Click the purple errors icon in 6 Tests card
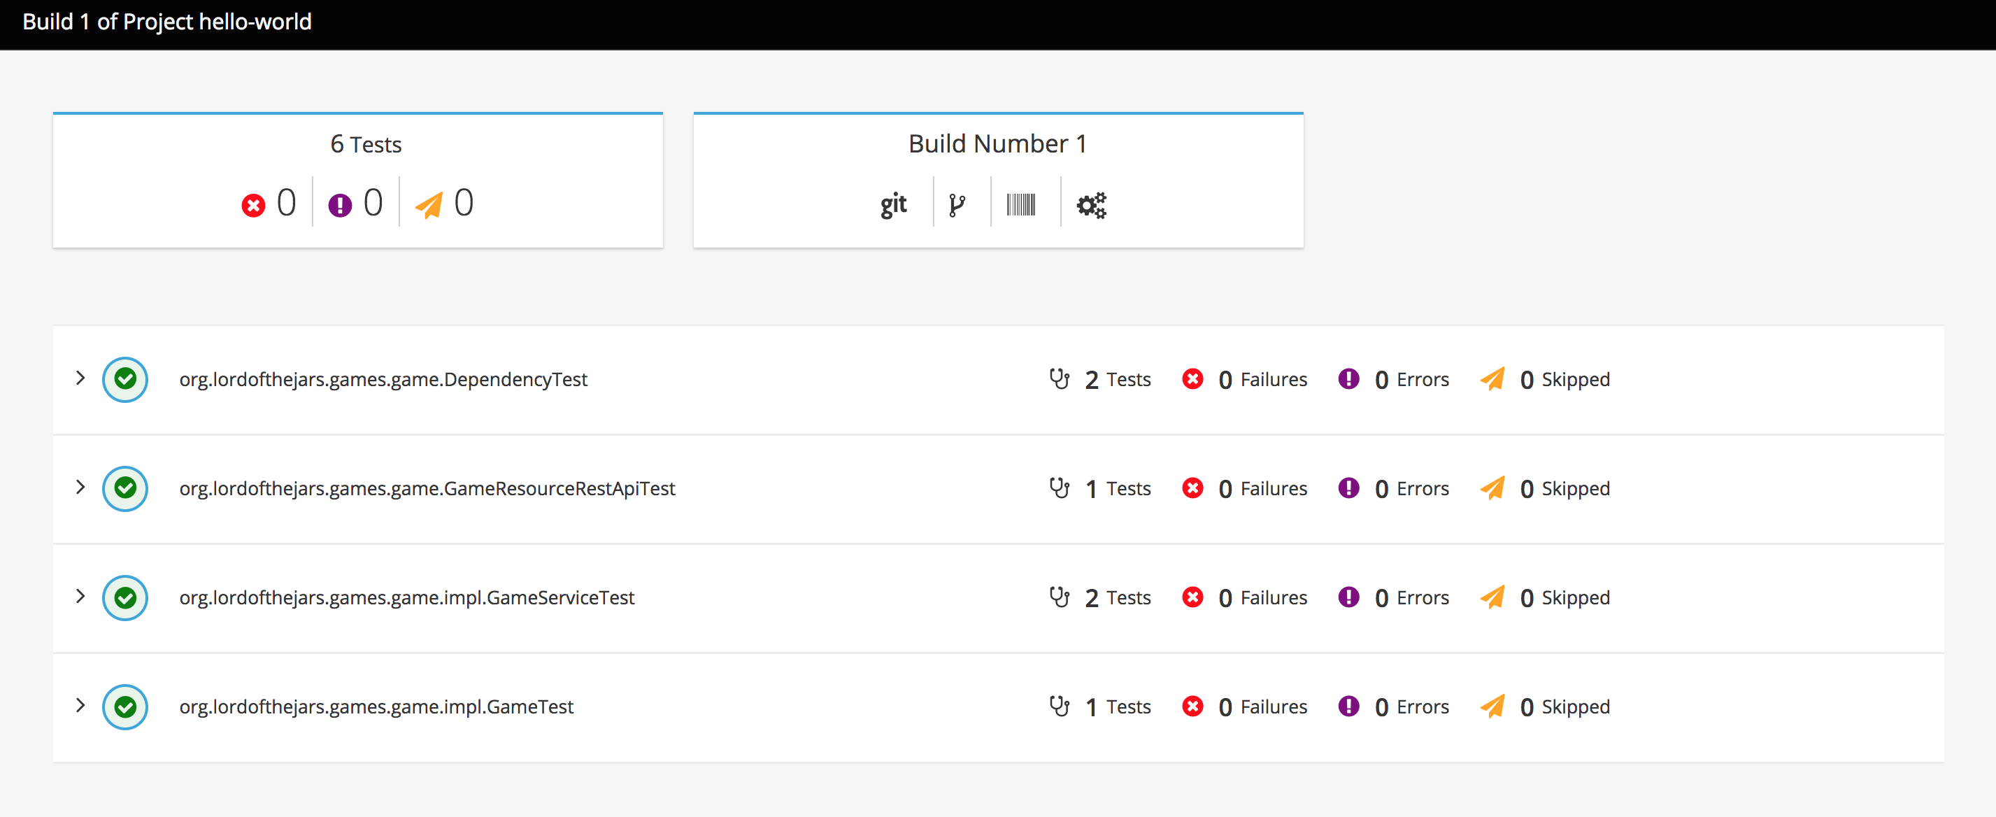Image resolution: width=1996 pixels, height=817 pixels. (x=339, y=206)
